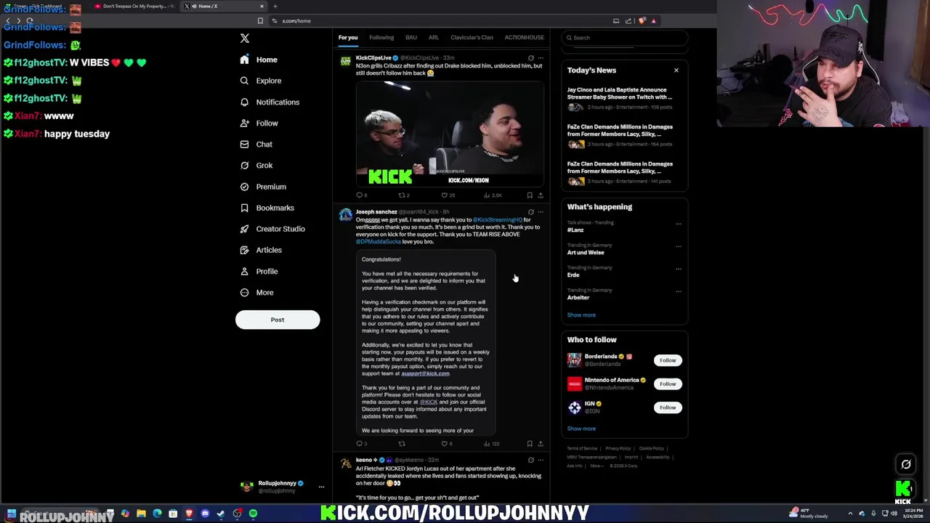
Task: Click the white Post button
Action: [278, 320]
